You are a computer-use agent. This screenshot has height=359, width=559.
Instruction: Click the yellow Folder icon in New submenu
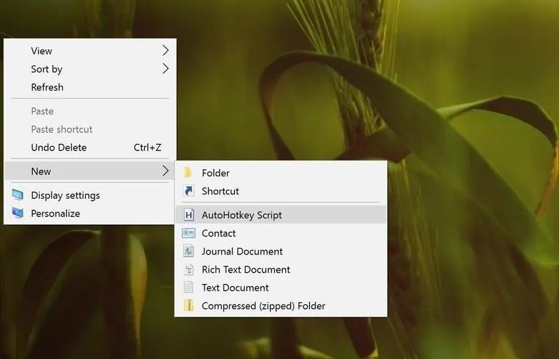click(x=188, y=173)
